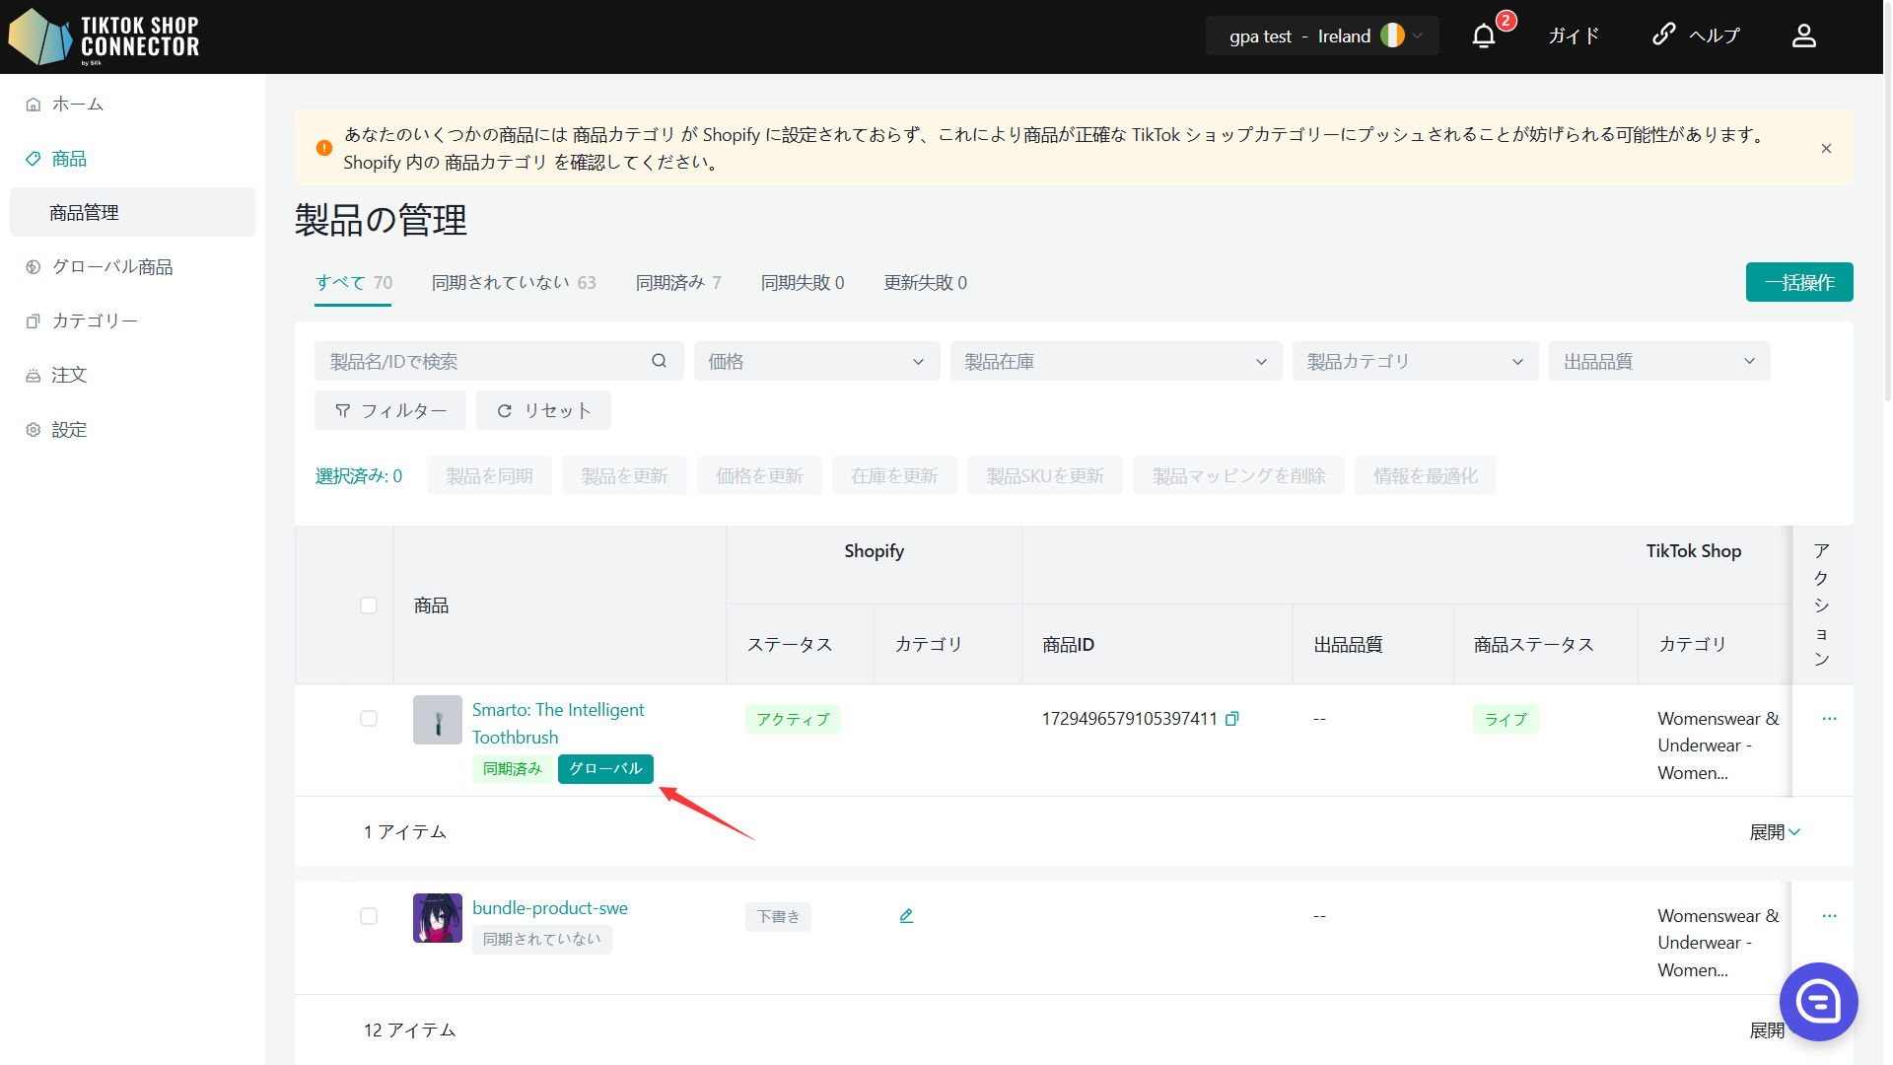Image resolution: width=1893 pixels, height=1065 pixels.
Task: Click the help link icon
Action: pyautogui.click(x=1663, y=35)
